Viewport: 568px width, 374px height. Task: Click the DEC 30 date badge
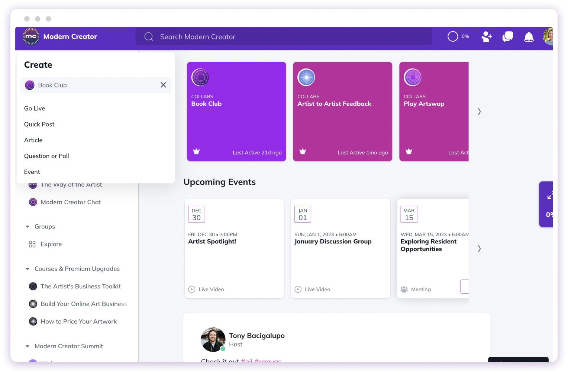pos(196,214)
